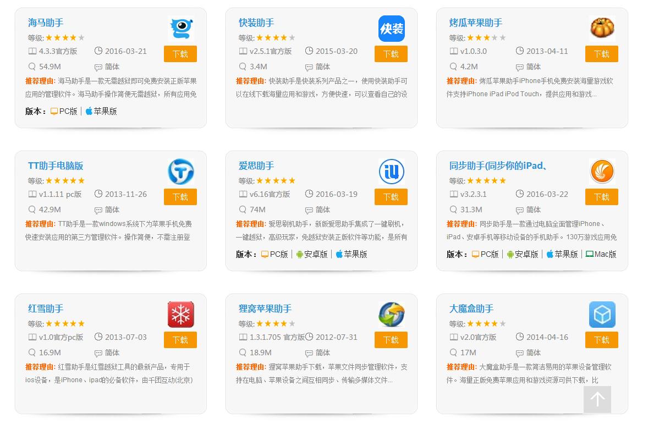The image size is (648, 424).
Task: Click the 红雪助手 snowflake icon
Action: [181, 315]
